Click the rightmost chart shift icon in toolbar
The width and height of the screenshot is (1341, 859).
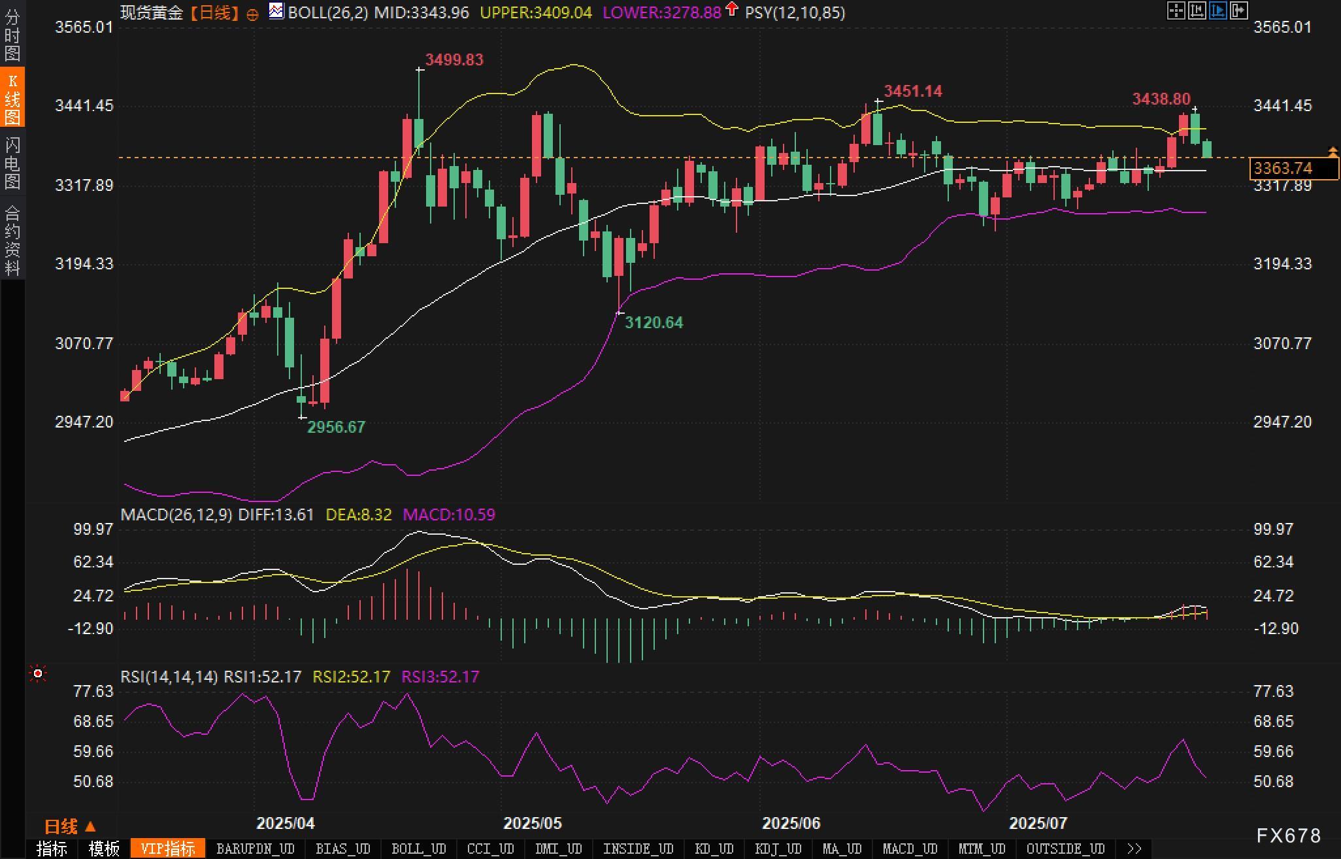(1238, 10)
